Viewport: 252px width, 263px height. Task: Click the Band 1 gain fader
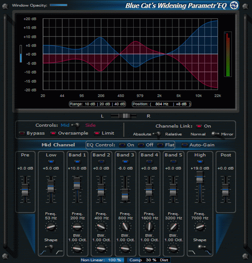(77, 183)
